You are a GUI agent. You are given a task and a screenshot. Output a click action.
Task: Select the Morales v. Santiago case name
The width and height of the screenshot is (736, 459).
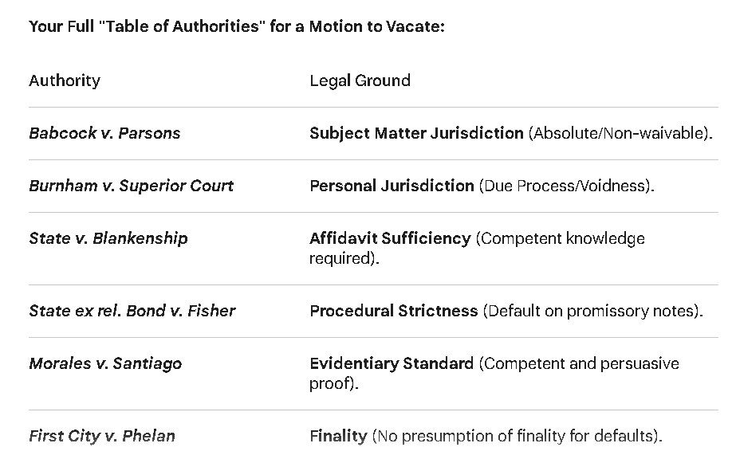click(105, 363)
